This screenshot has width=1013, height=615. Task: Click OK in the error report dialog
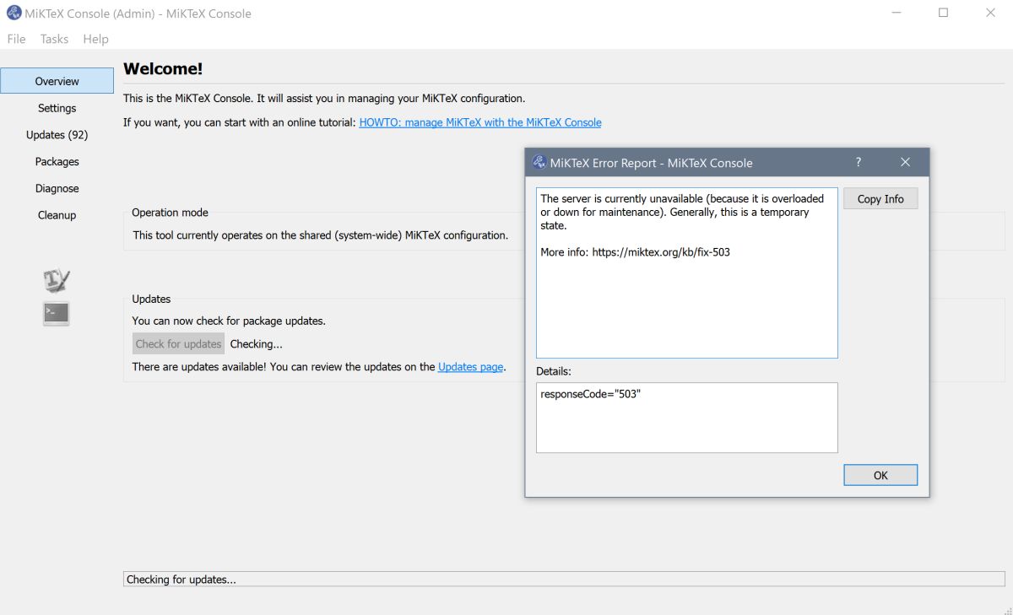tap(880, 475)
